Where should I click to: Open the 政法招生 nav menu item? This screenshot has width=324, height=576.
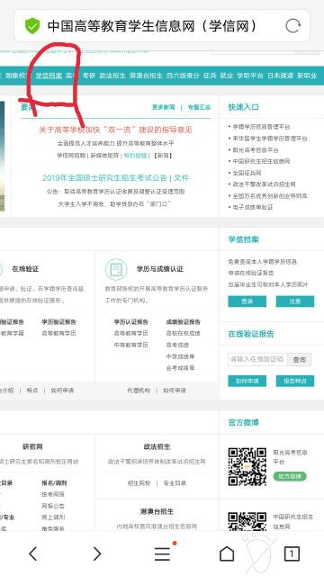point(112,76)
